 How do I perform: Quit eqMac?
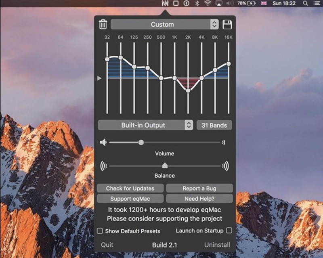tap(107, 245)
